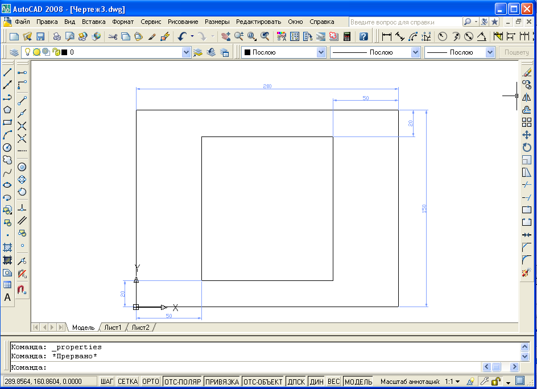Select the Multiline Text tool (A)

(x=7, y=297)
